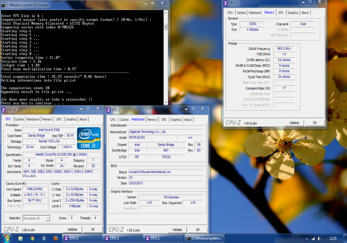
Task: Show hidden tray icons arrow
Action: coord(306,238)
